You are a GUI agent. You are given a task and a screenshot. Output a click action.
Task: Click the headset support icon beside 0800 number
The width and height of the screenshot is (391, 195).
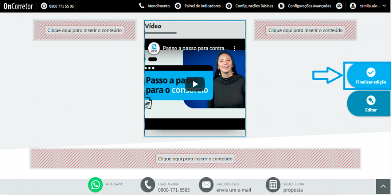pyautogui.click(x=44, y=6)
